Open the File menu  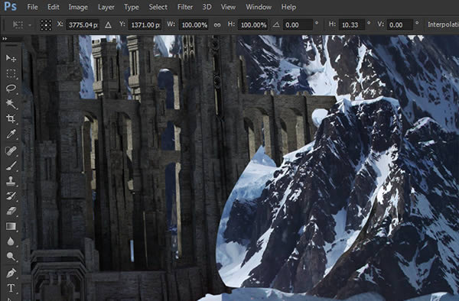click(32, 7)
